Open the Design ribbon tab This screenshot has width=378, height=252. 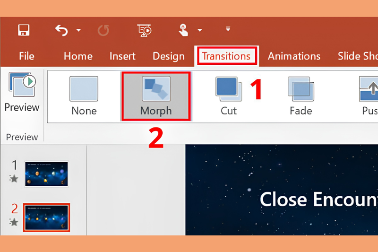point(169,56)
